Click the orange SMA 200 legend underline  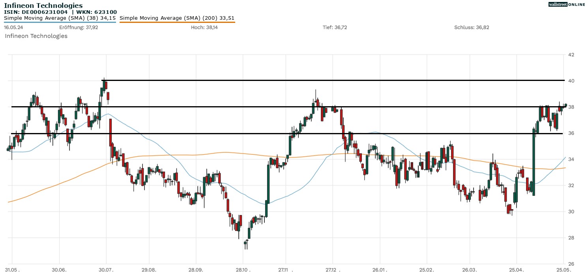177,22
